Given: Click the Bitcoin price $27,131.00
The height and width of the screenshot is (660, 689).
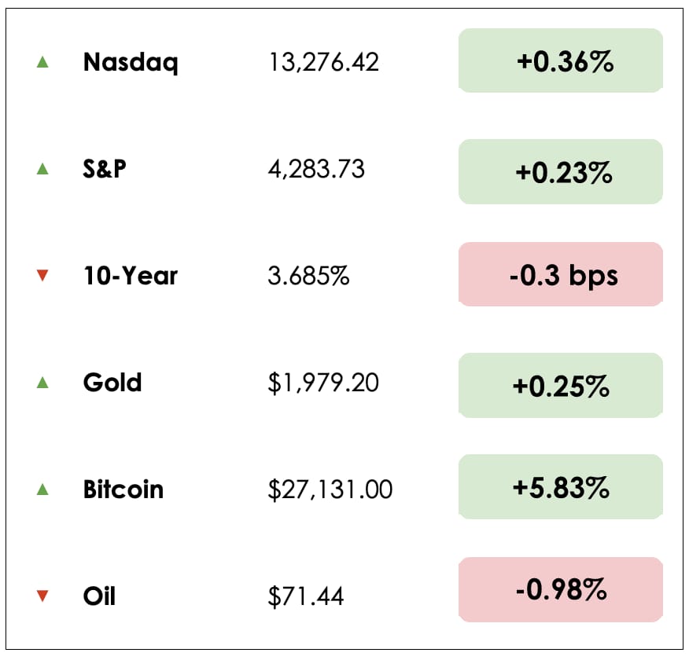Looking at the screenshot, I should tap(330, 489).
